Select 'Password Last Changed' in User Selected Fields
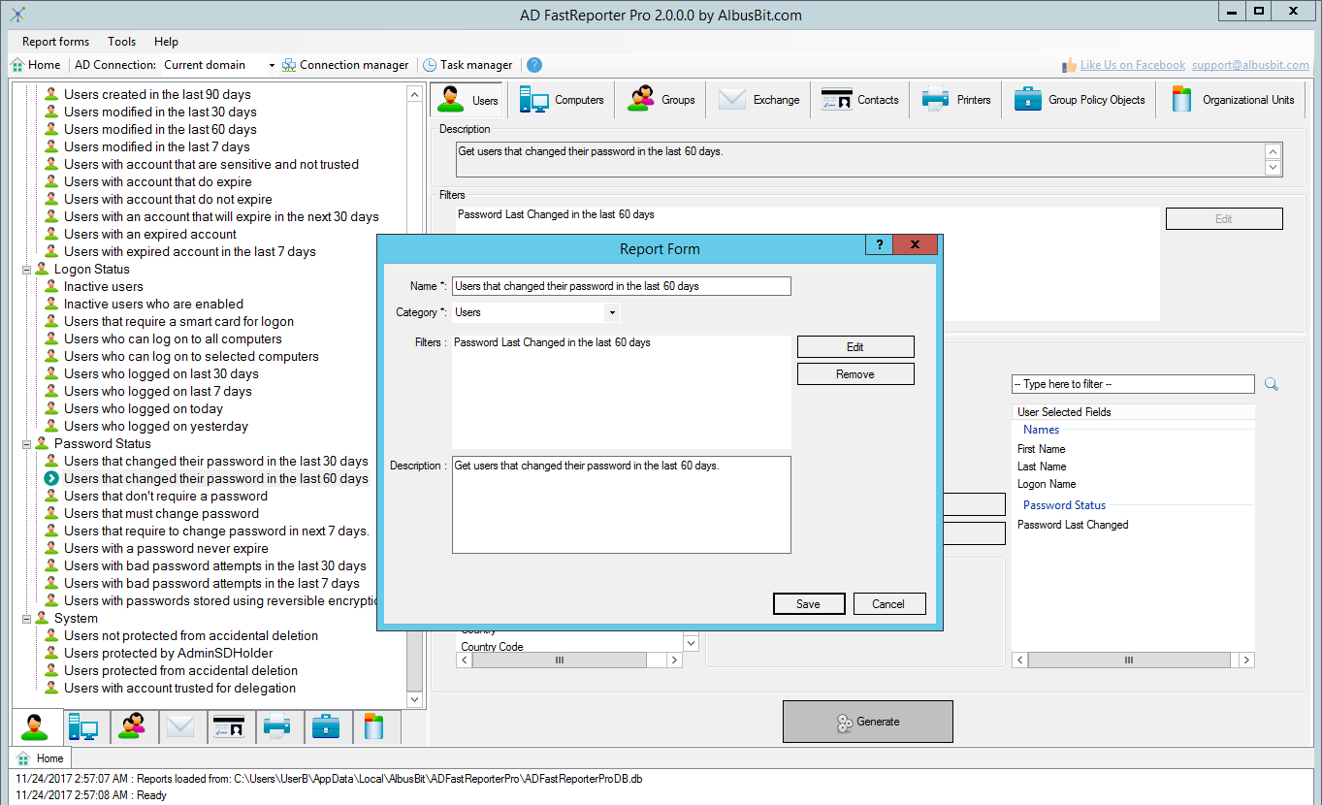 pos(1073,525)
